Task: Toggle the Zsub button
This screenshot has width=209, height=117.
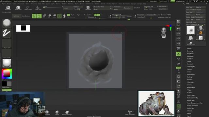Action: click(x=97, y=15)
